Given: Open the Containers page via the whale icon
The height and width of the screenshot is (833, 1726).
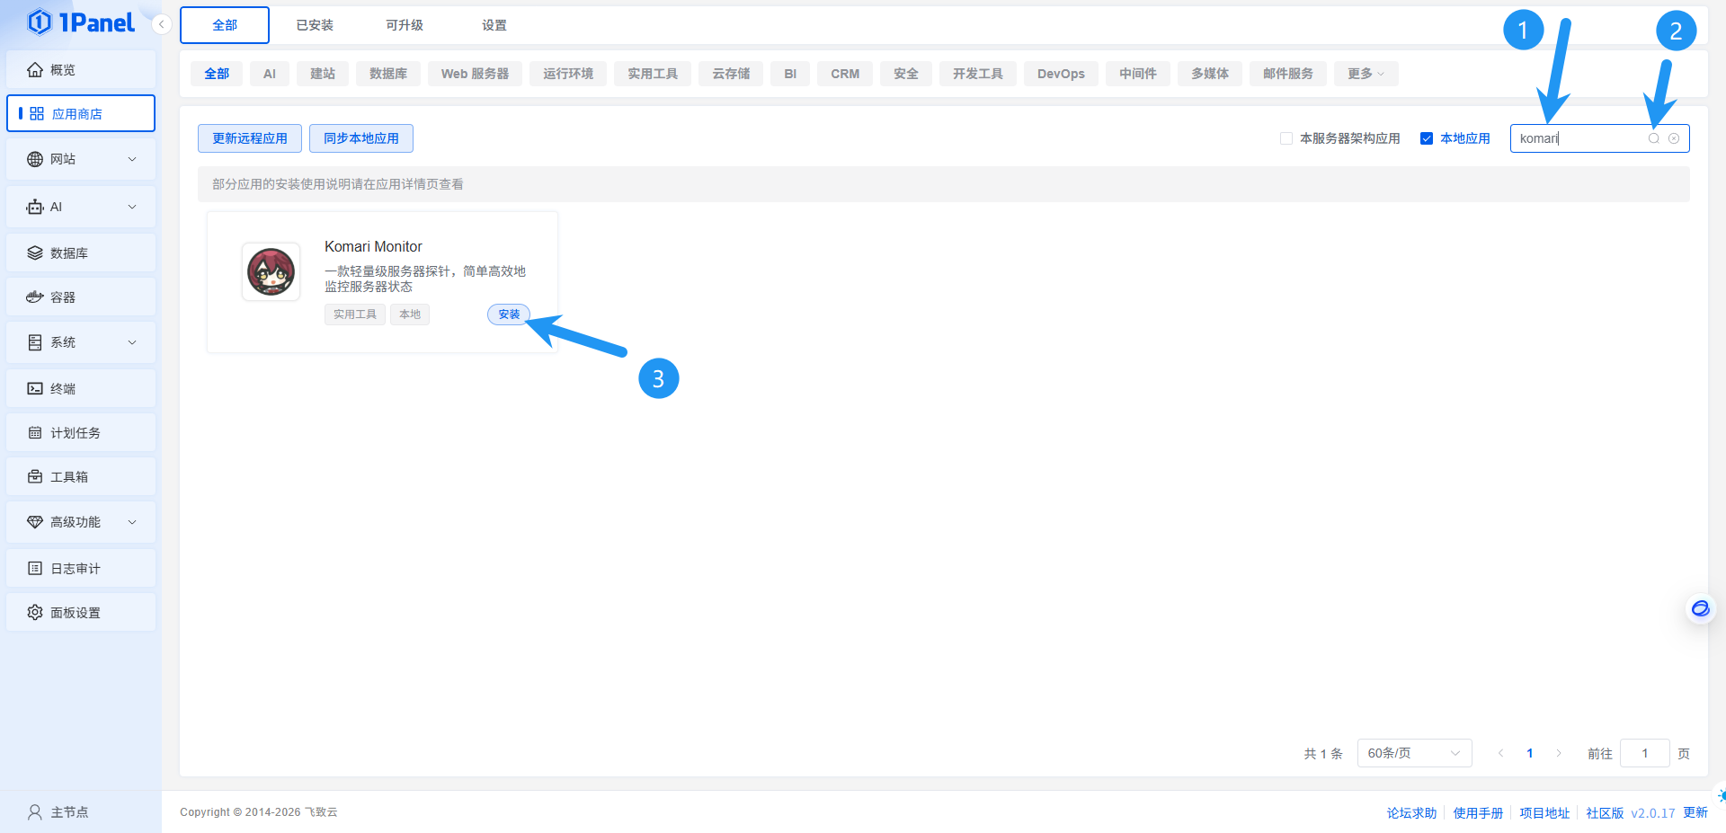Looking at the screenshot, I should pyautogui.click(x=35, y=297).
